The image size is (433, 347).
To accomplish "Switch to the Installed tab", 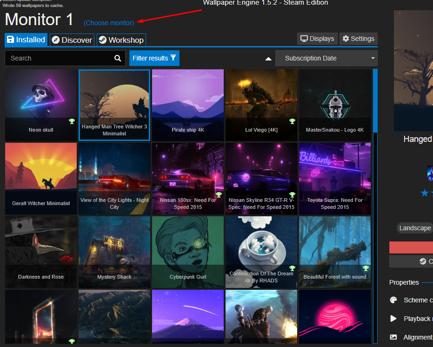I will tap(26, 40).
